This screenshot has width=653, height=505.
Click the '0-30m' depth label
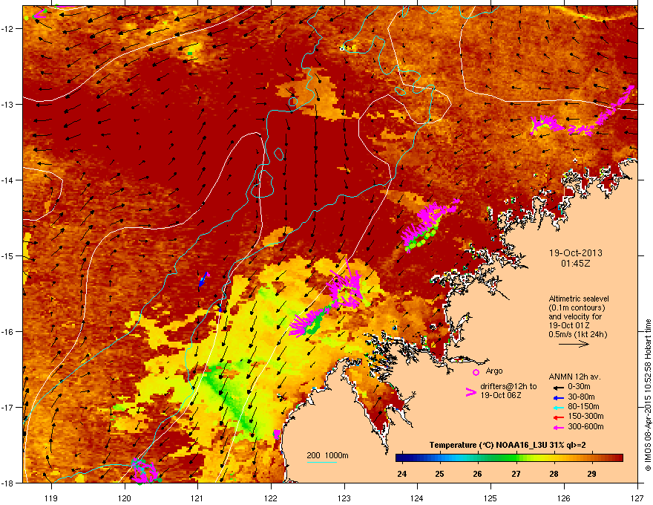pos(579,387)
